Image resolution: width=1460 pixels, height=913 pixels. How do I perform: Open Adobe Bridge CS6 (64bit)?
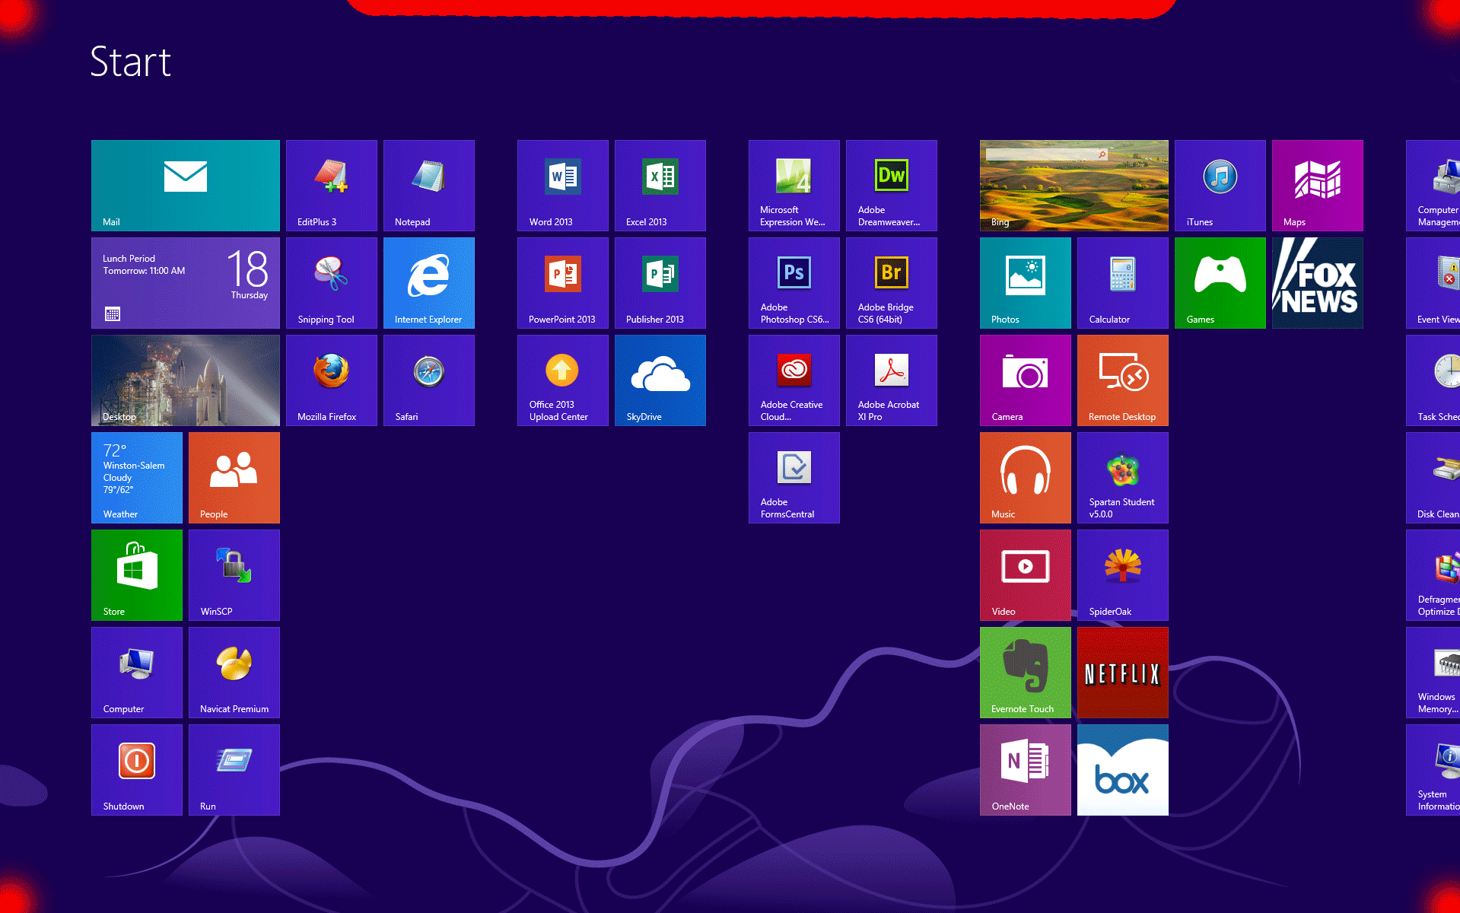pos(892,283)
